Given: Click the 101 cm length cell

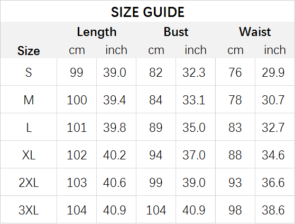Looking at the screenshot, I should click(x=77, y=128).
